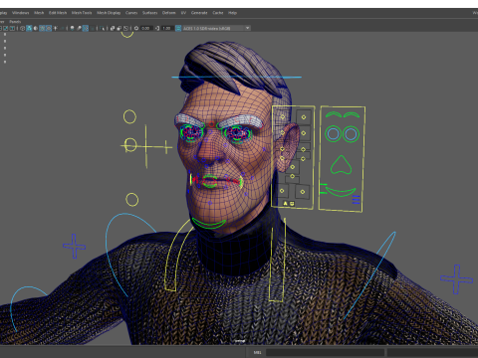The image size is (478, 358).
Task: Toggle Motion Blur viewport button
Action: point(79,28)
